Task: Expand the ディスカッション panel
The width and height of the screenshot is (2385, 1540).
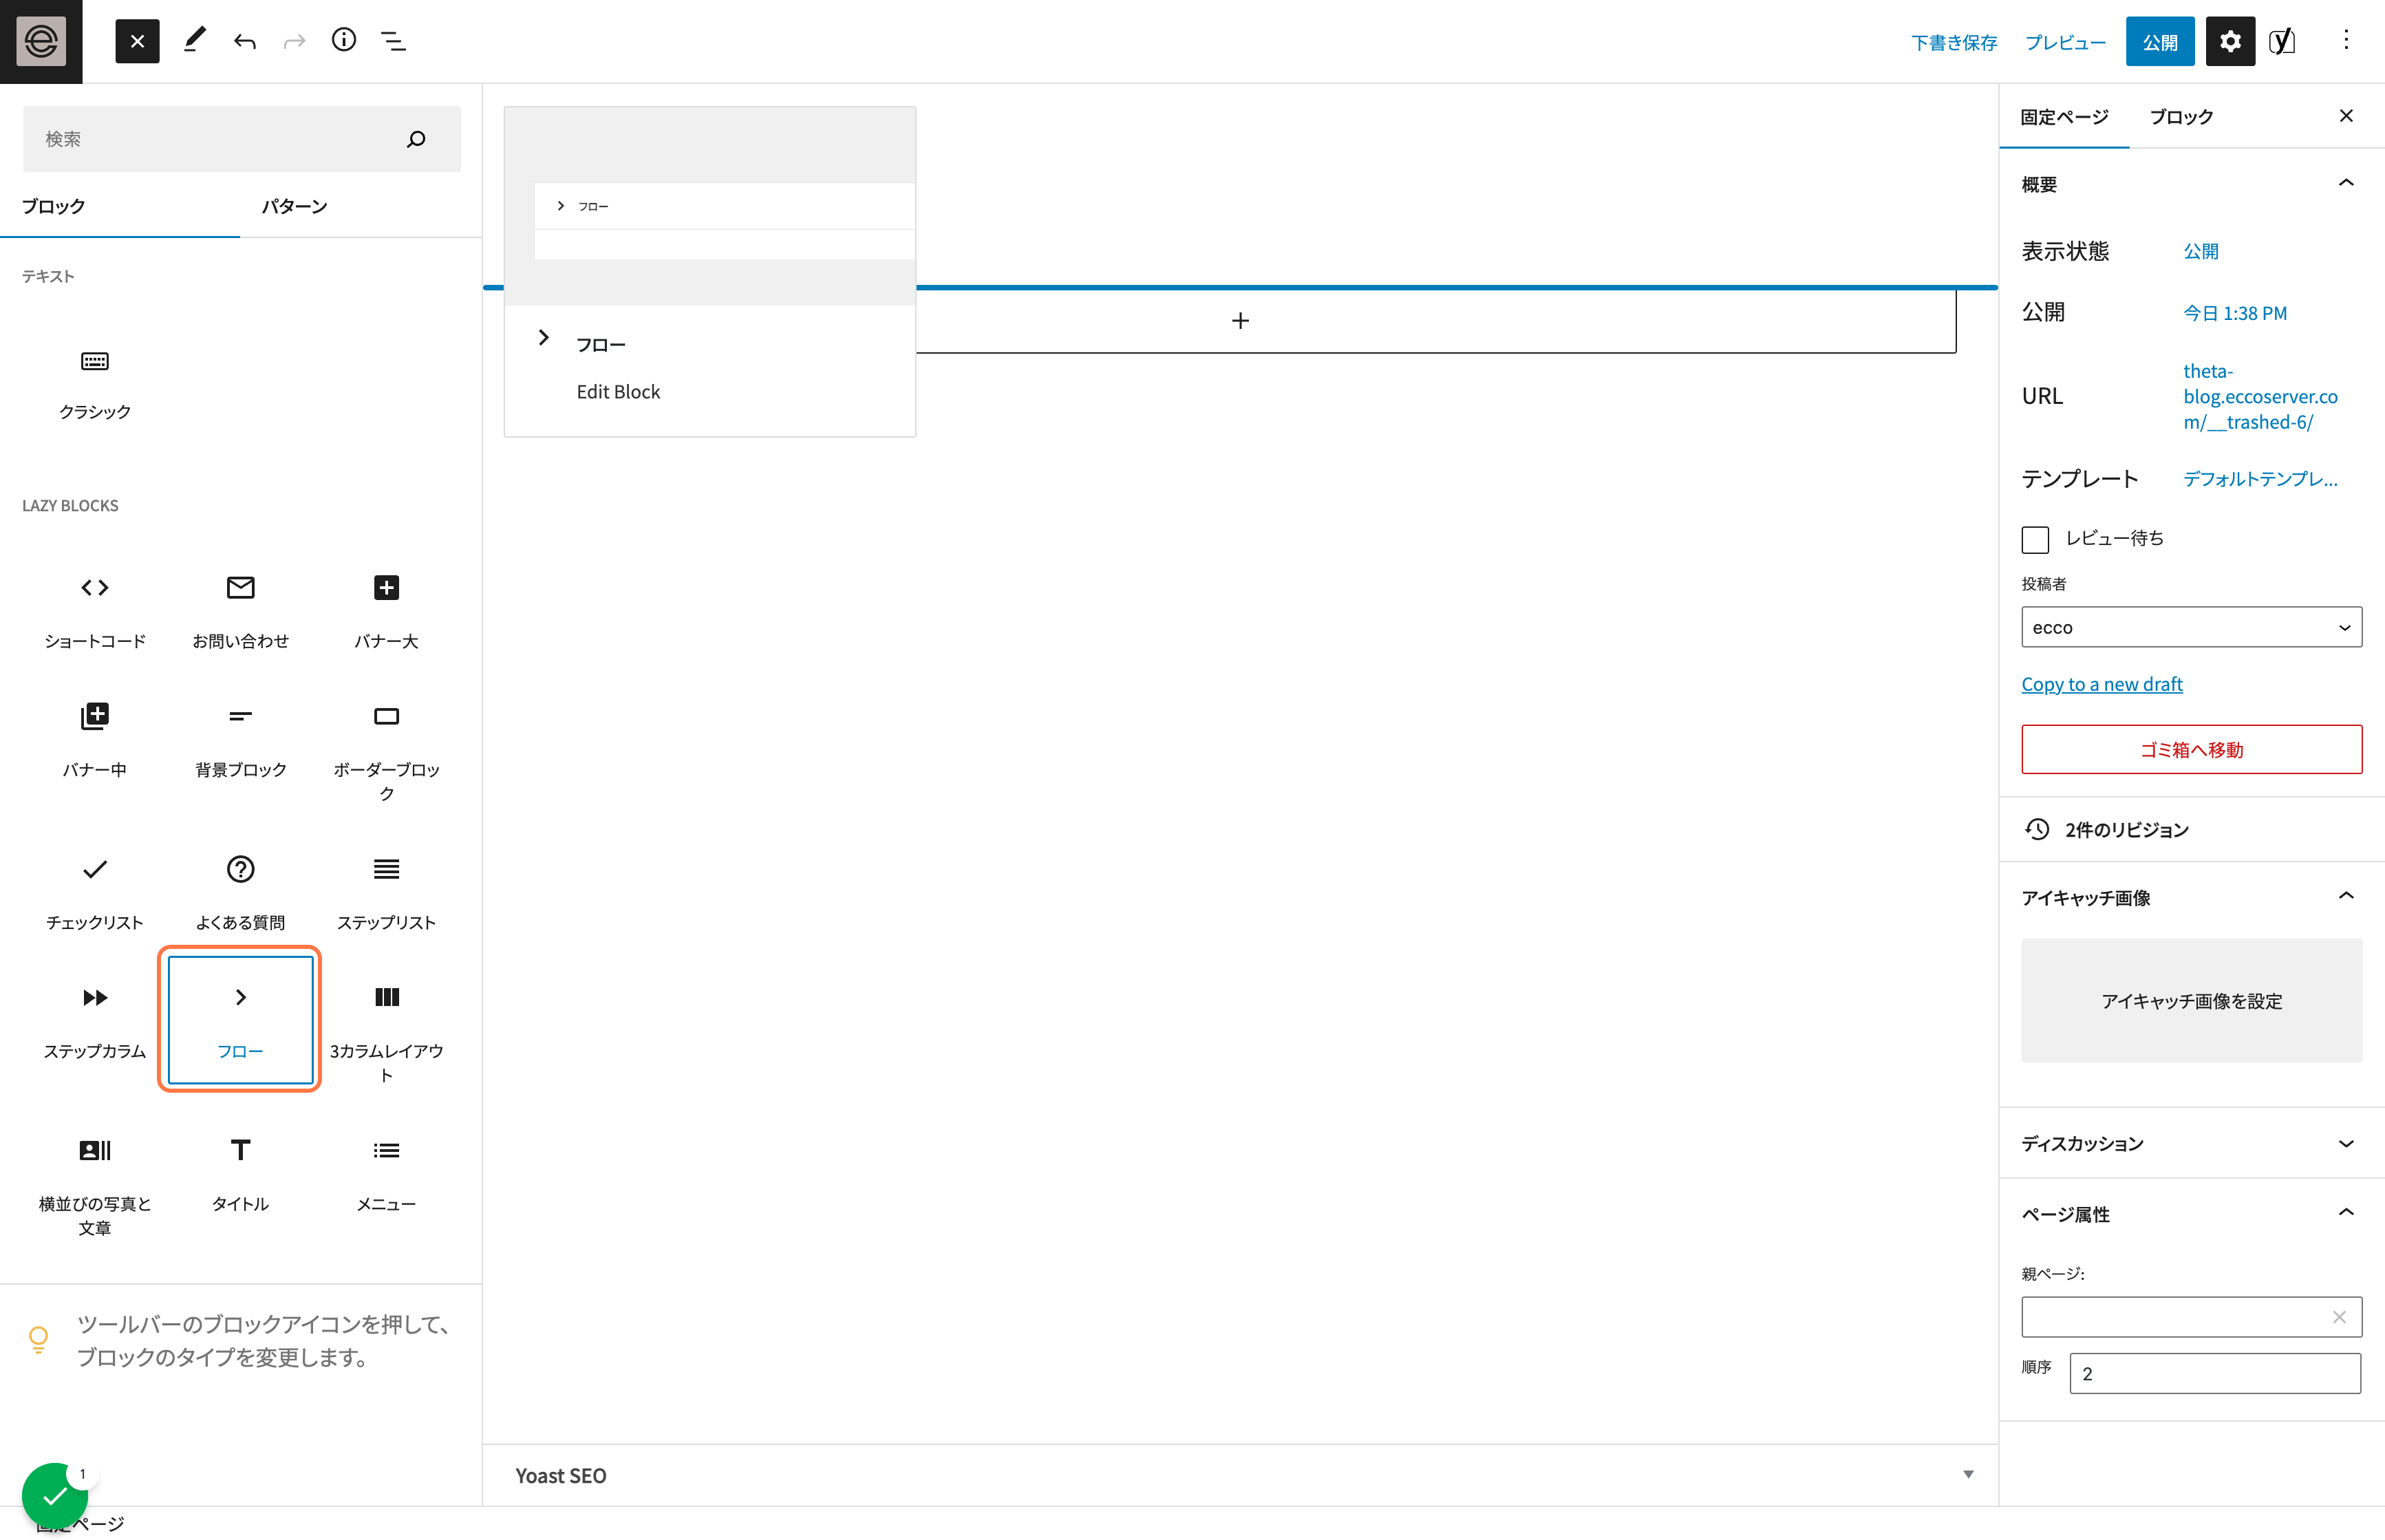Action: [x=2191, y=1143]
